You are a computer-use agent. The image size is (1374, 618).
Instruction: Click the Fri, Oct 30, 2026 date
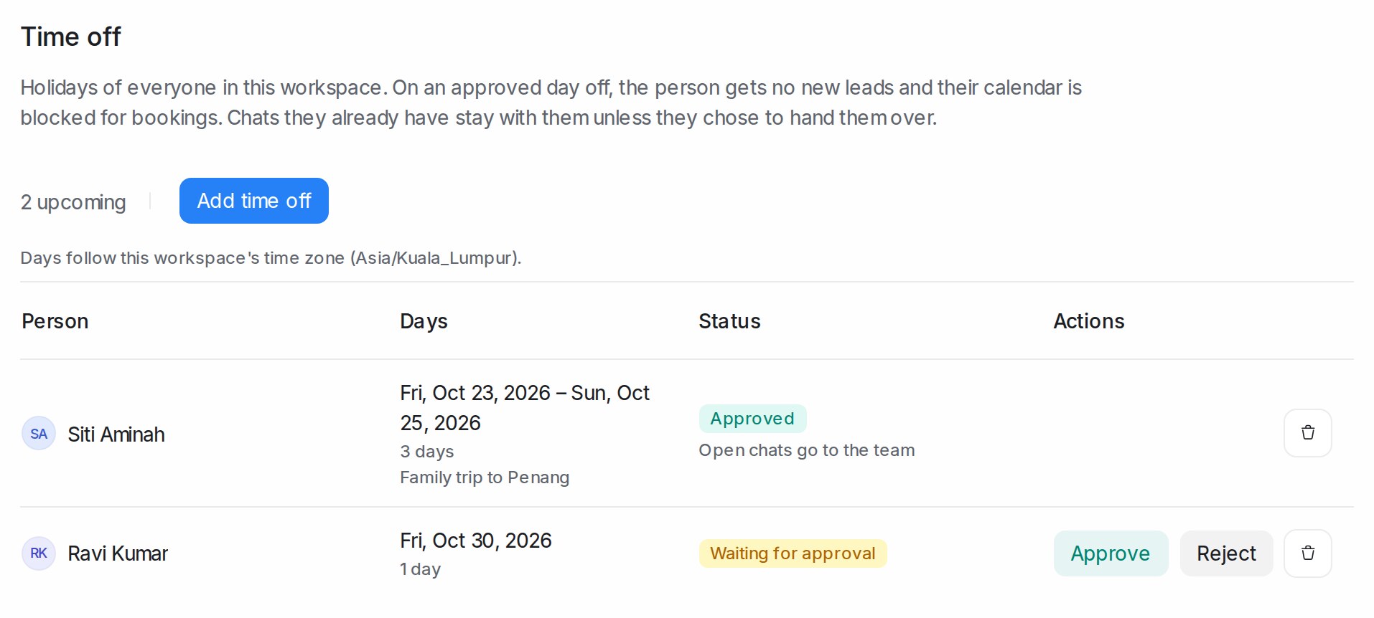476,541
